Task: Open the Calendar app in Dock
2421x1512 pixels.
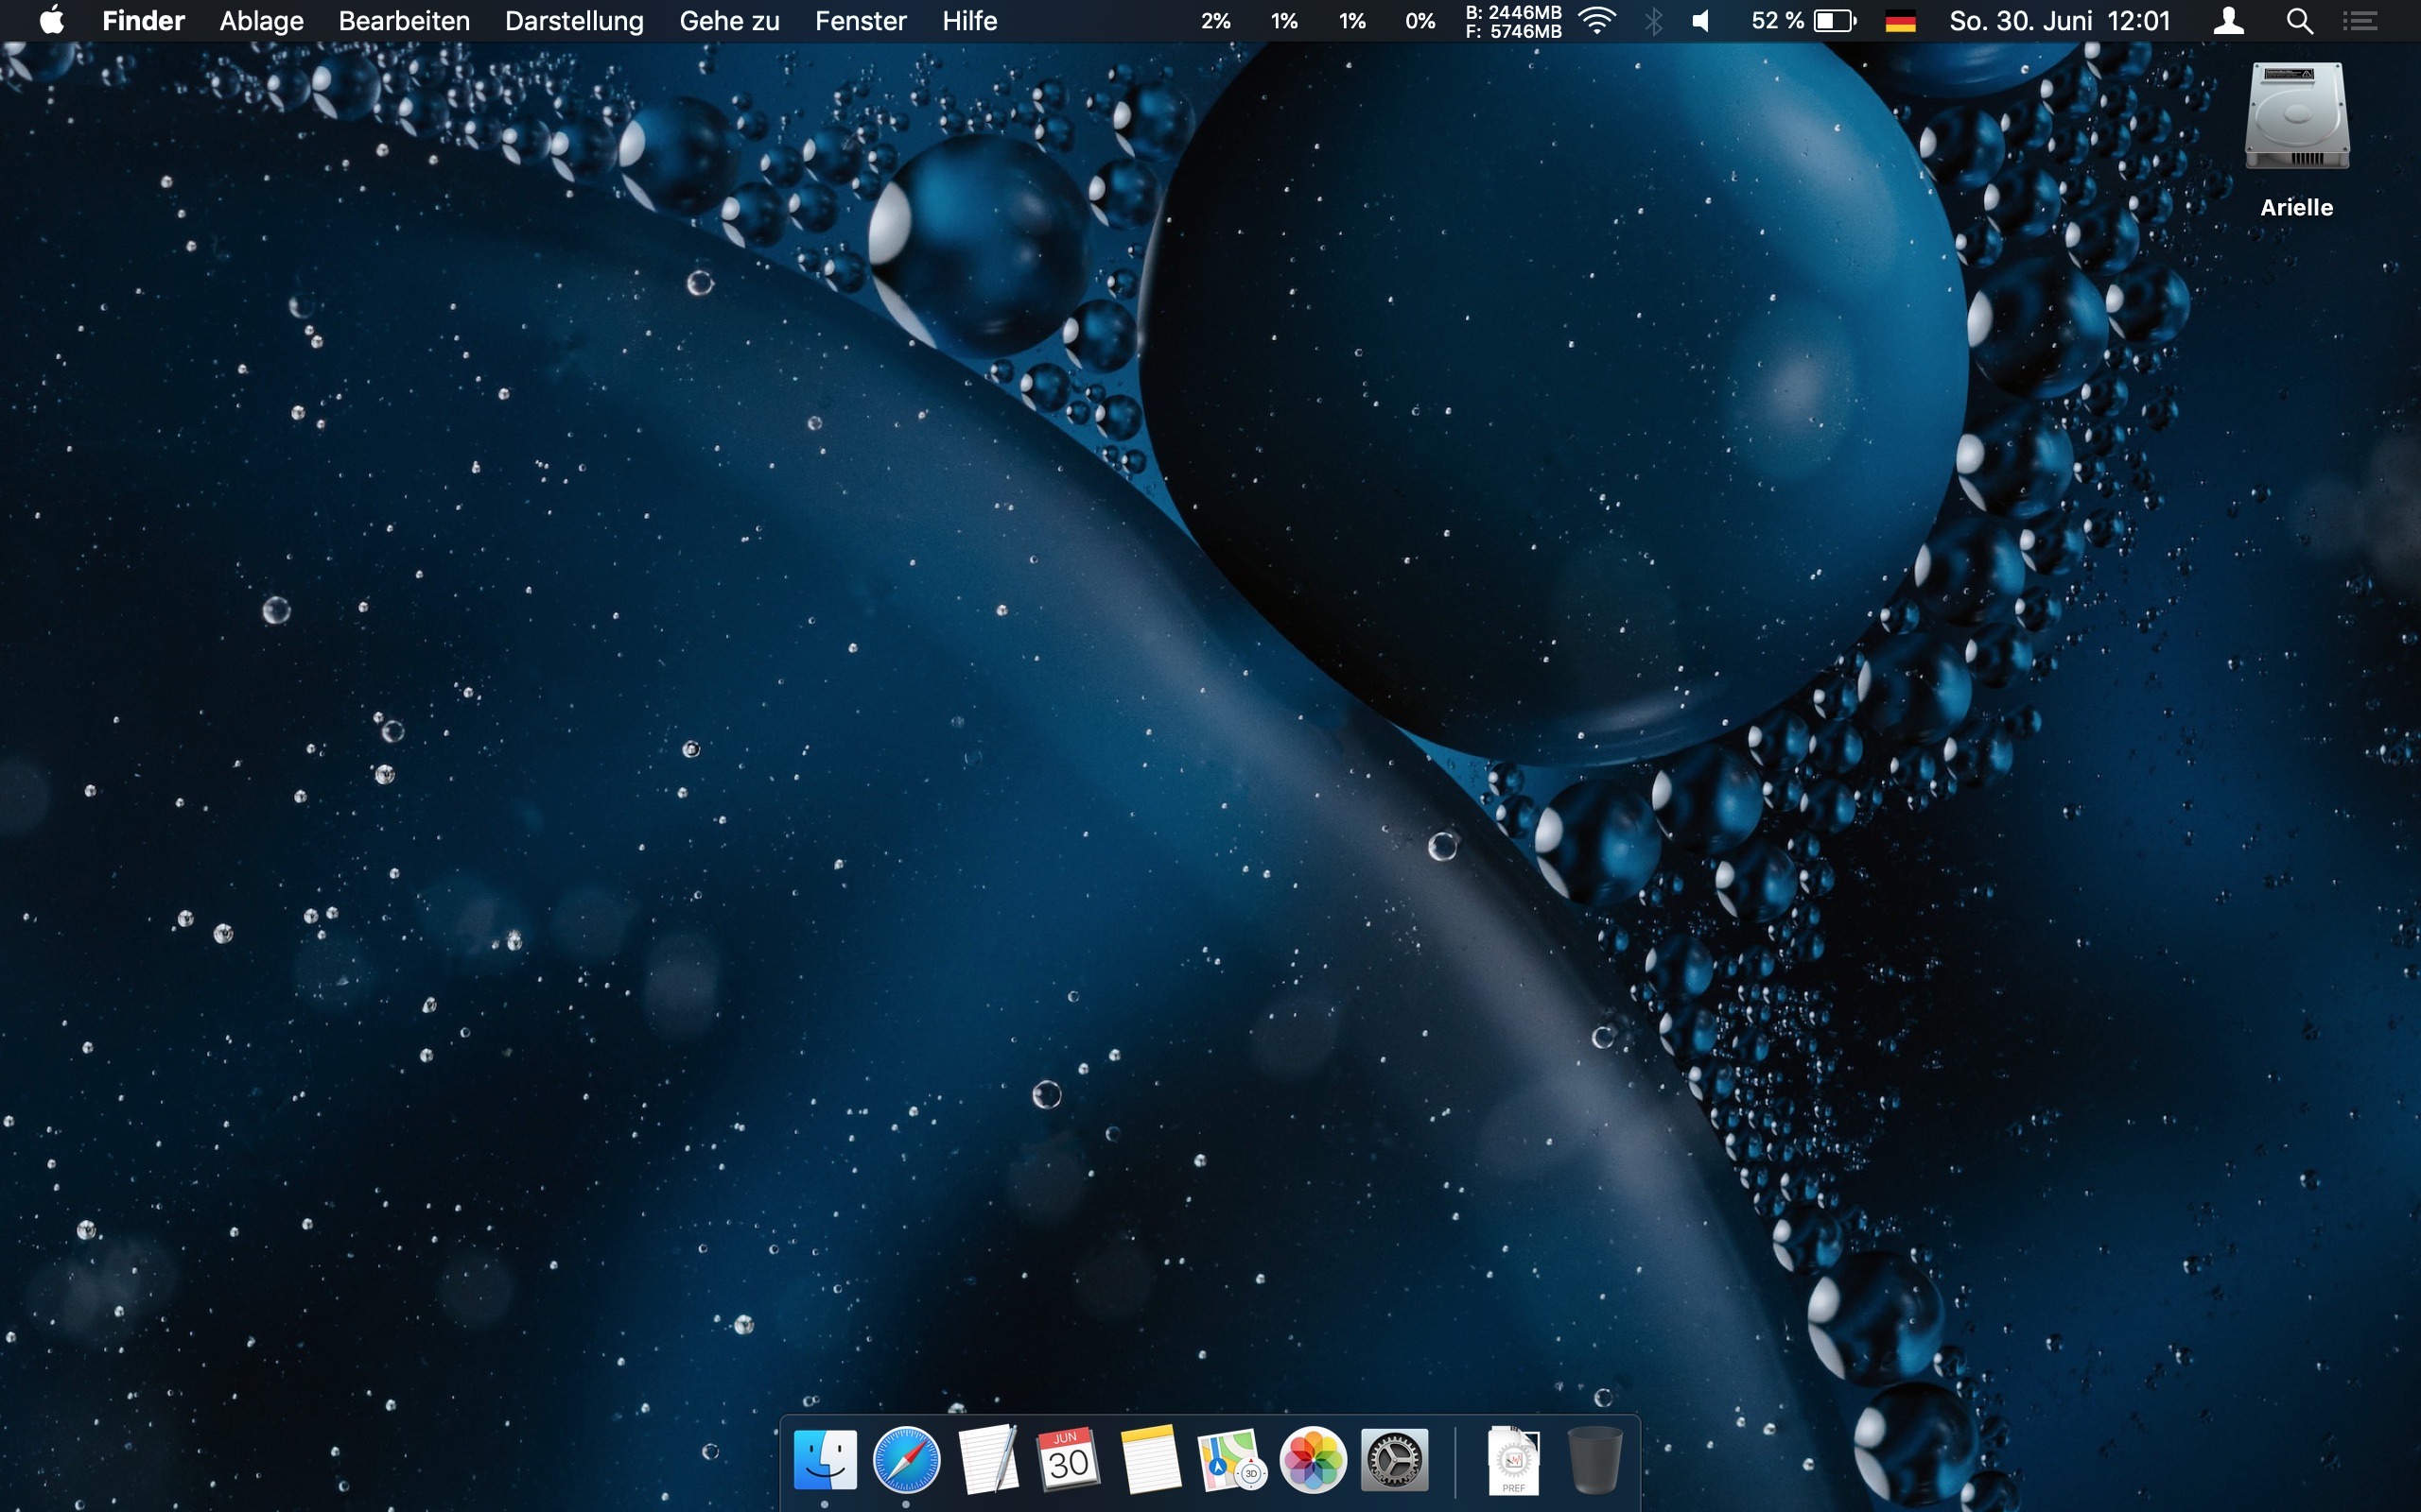Action: (1069, 1460)
